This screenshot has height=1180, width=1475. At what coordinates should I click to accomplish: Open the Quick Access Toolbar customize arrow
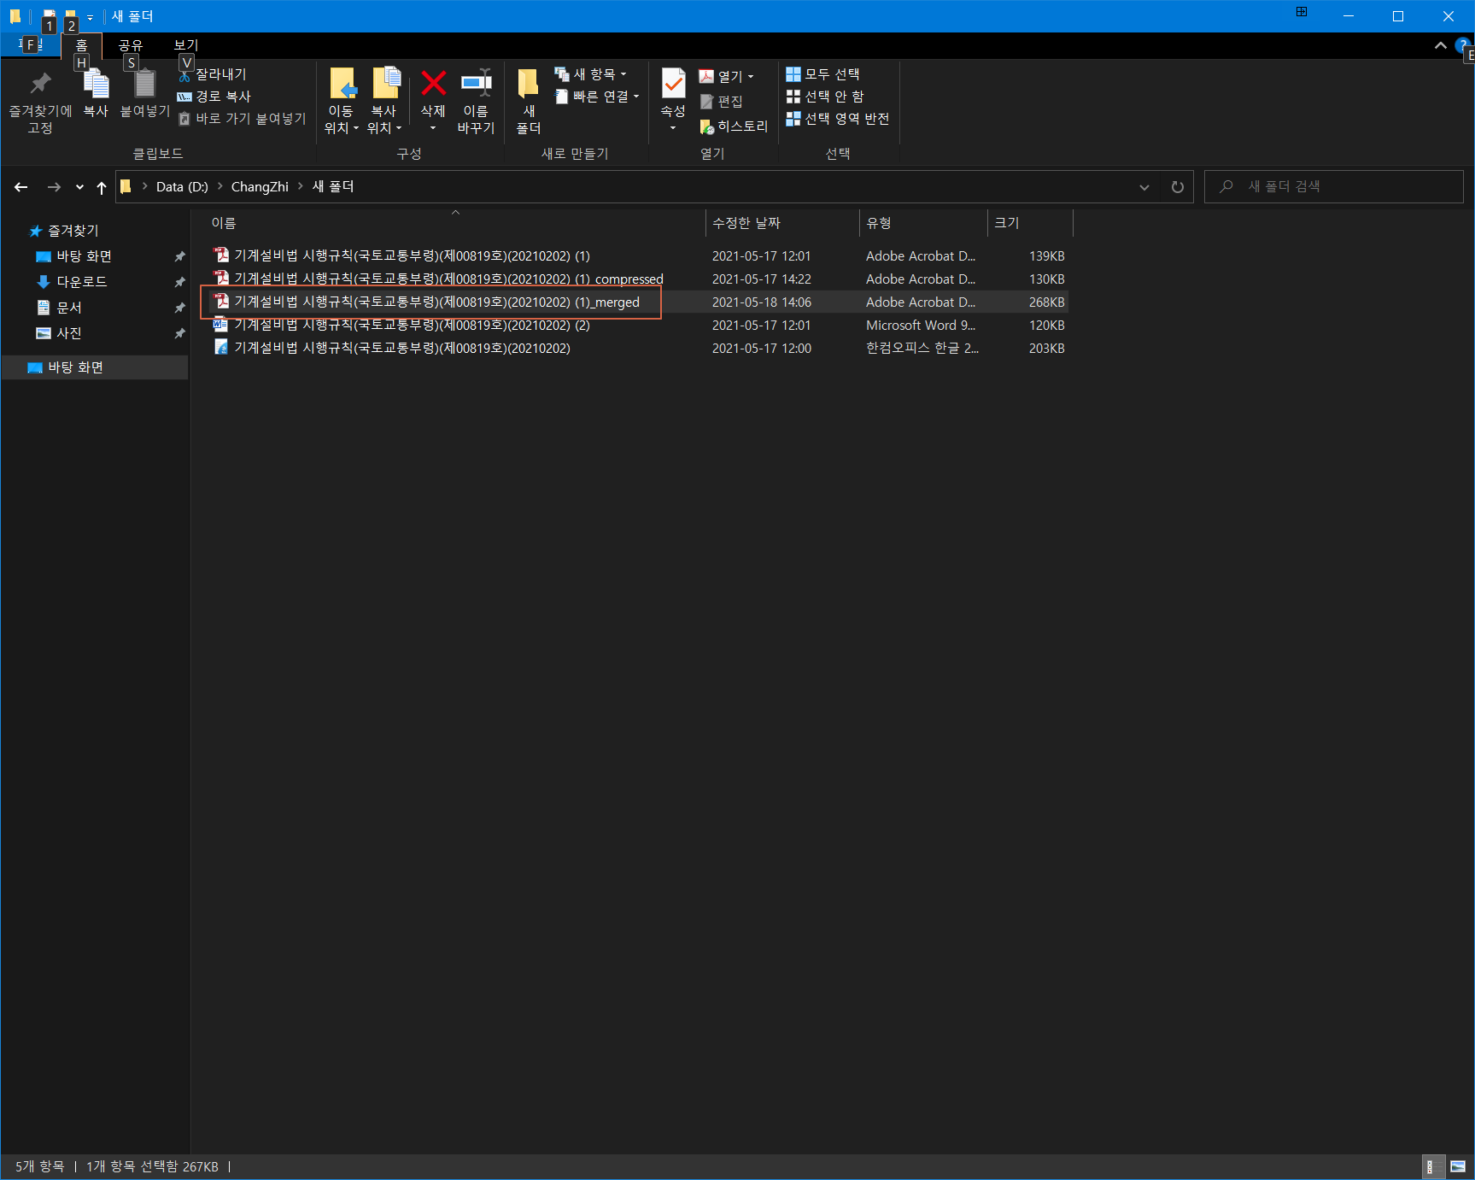pyautogui.click(x=90, y=17)
